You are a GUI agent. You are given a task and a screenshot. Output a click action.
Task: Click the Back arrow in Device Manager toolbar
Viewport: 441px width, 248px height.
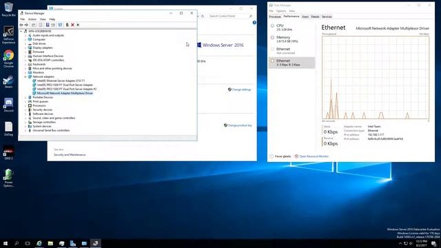point(21,25)
